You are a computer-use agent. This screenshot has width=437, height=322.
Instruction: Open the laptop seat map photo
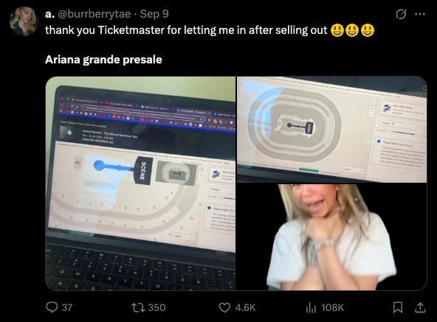tap(140, 183)
